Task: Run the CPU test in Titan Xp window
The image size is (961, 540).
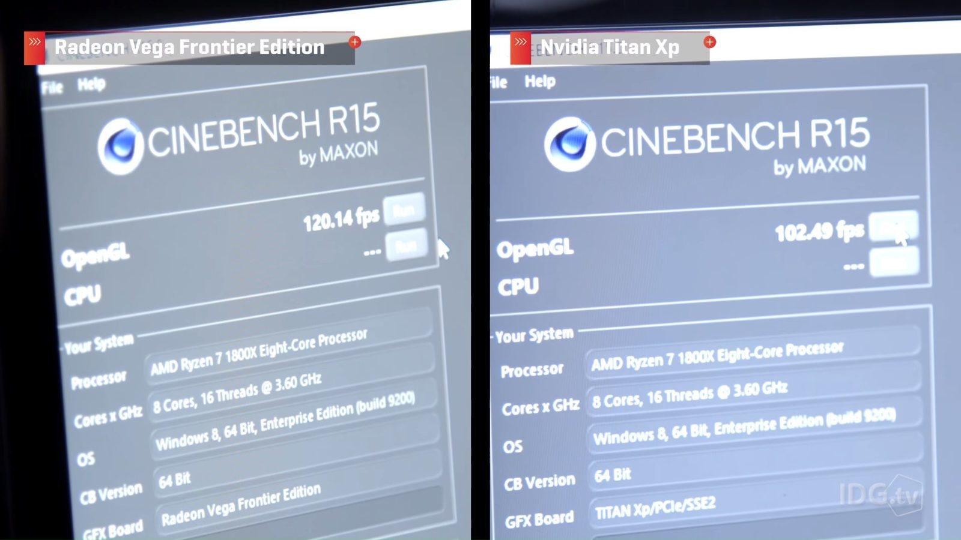Action: coord(894,263)
